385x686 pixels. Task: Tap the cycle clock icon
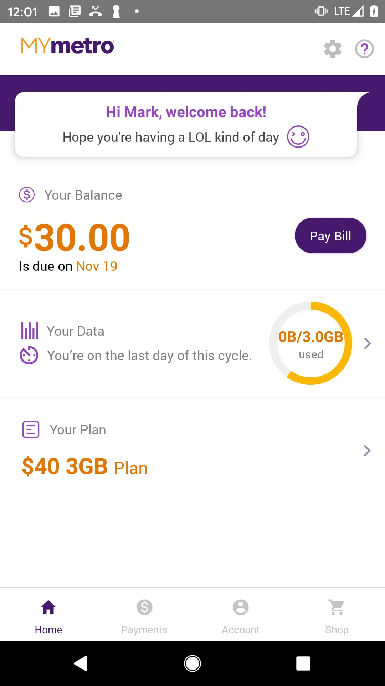point(29,355)
